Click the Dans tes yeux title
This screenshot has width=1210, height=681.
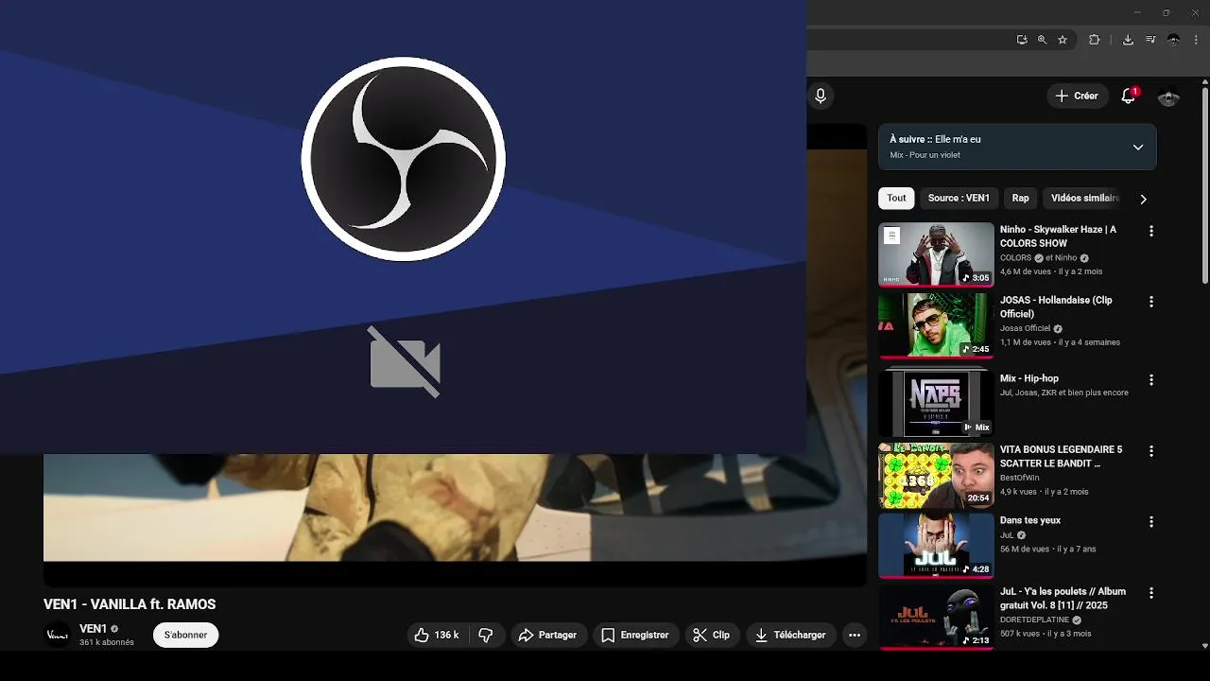[1030, 520]
